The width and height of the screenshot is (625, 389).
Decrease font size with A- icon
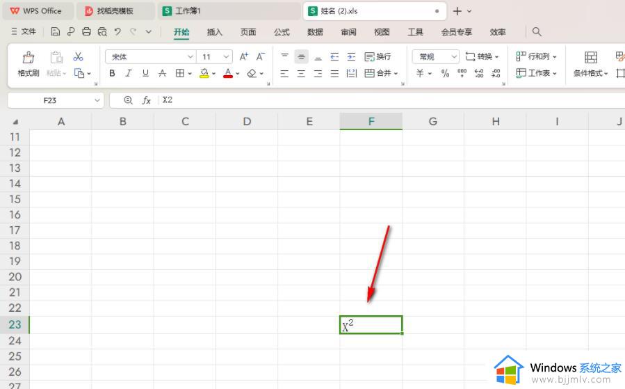click(260, 56)
